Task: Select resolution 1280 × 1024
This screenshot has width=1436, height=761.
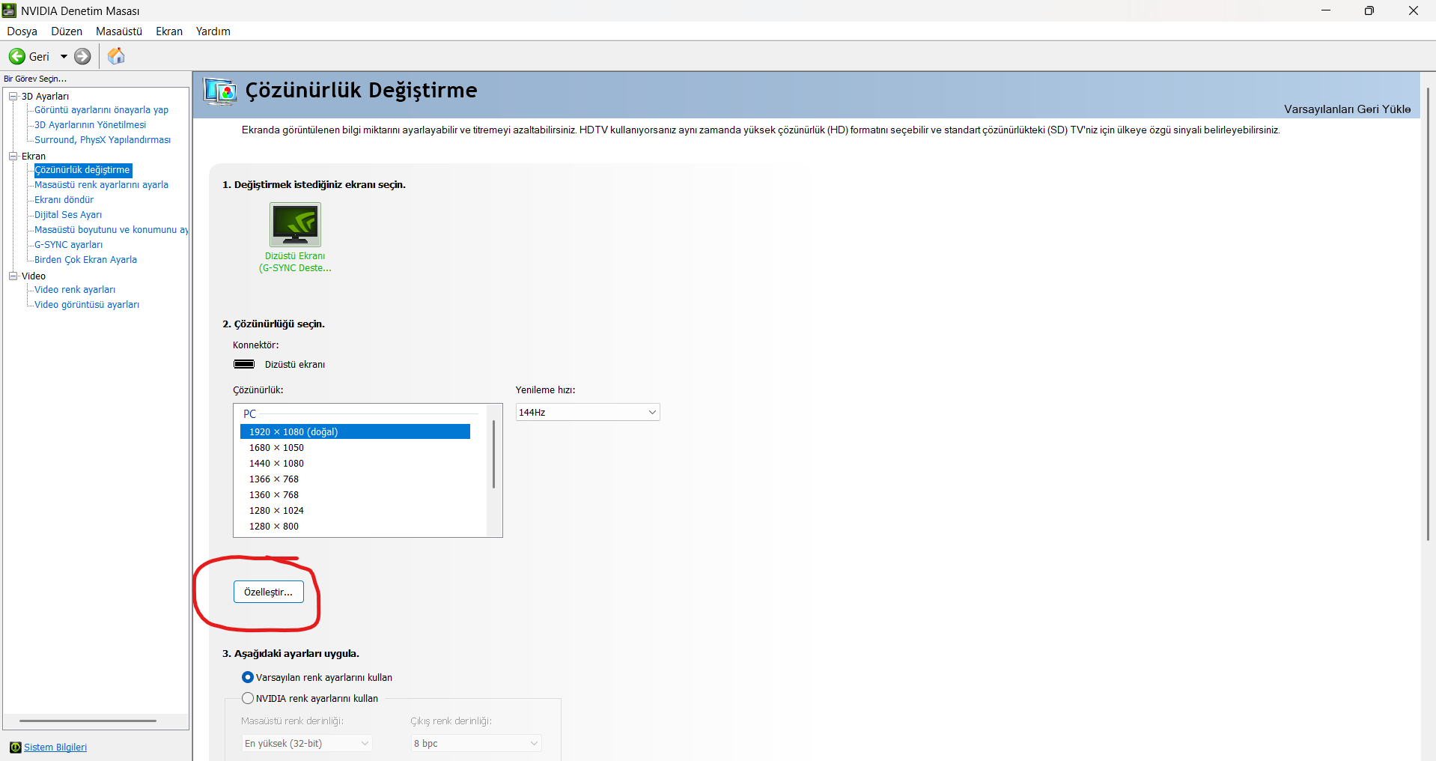Action: 355,511
